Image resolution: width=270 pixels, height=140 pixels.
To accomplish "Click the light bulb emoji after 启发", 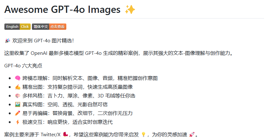I will point(143,134).
